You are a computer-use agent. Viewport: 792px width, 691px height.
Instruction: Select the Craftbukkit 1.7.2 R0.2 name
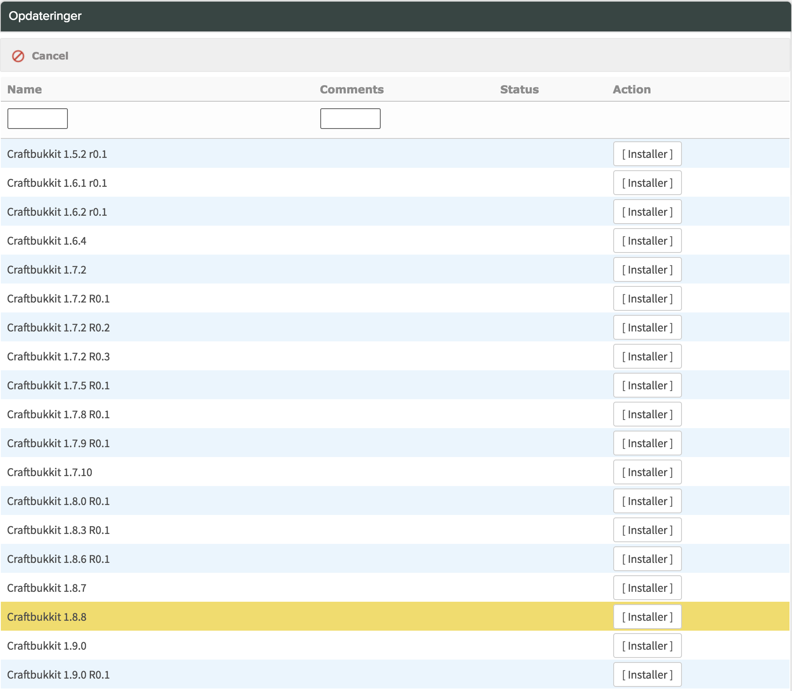point(58,327)
